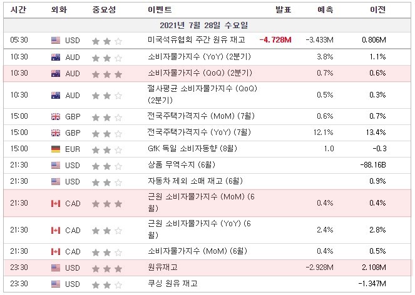Image resolution: width=415 pixels, height=295 pixels.
Task: Click the -4.728M actual value
Action: click(x=275, y=41)
